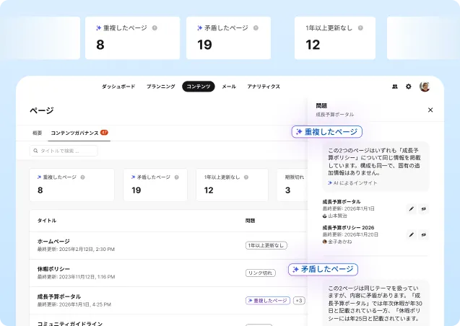Select the 概要 tab
Viewport: 460px width, 326px height.
click(38, 133)
